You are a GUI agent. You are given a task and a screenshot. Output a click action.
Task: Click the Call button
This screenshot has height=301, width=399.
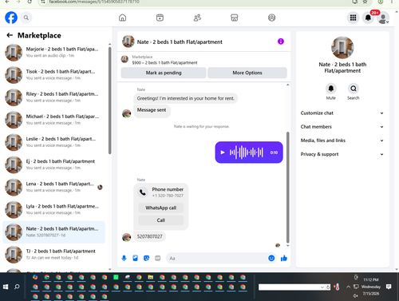point(161,220)
